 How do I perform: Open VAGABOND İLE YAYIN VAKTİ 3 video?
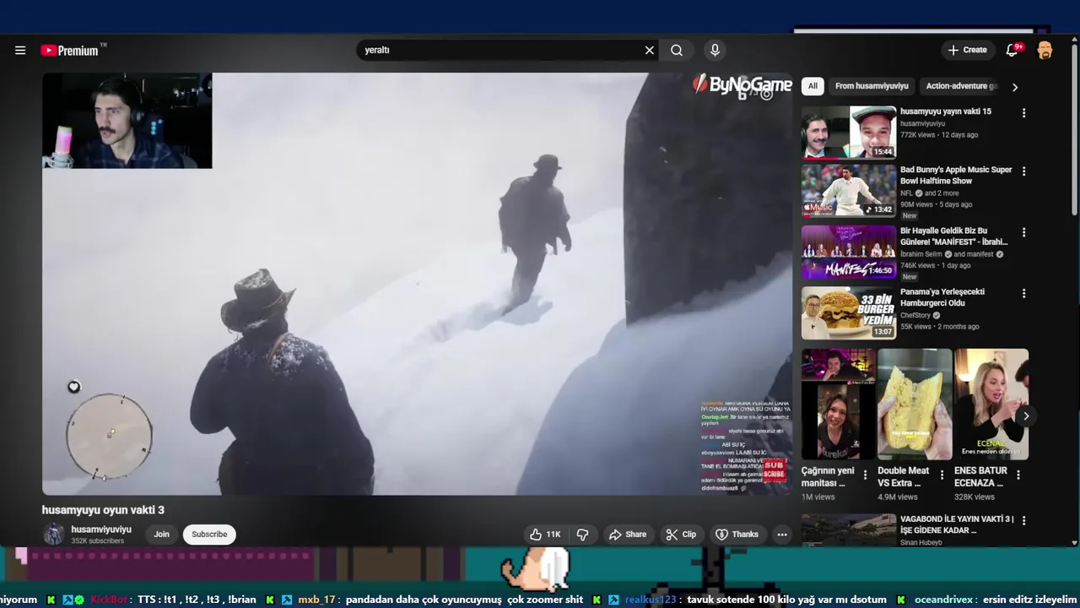[957, 524]
